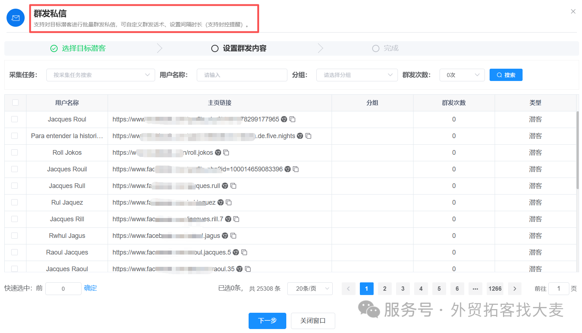This screenshot has height=333, width=582.
Task: Click the pagination ellipsis button
Action: (475, 289)
